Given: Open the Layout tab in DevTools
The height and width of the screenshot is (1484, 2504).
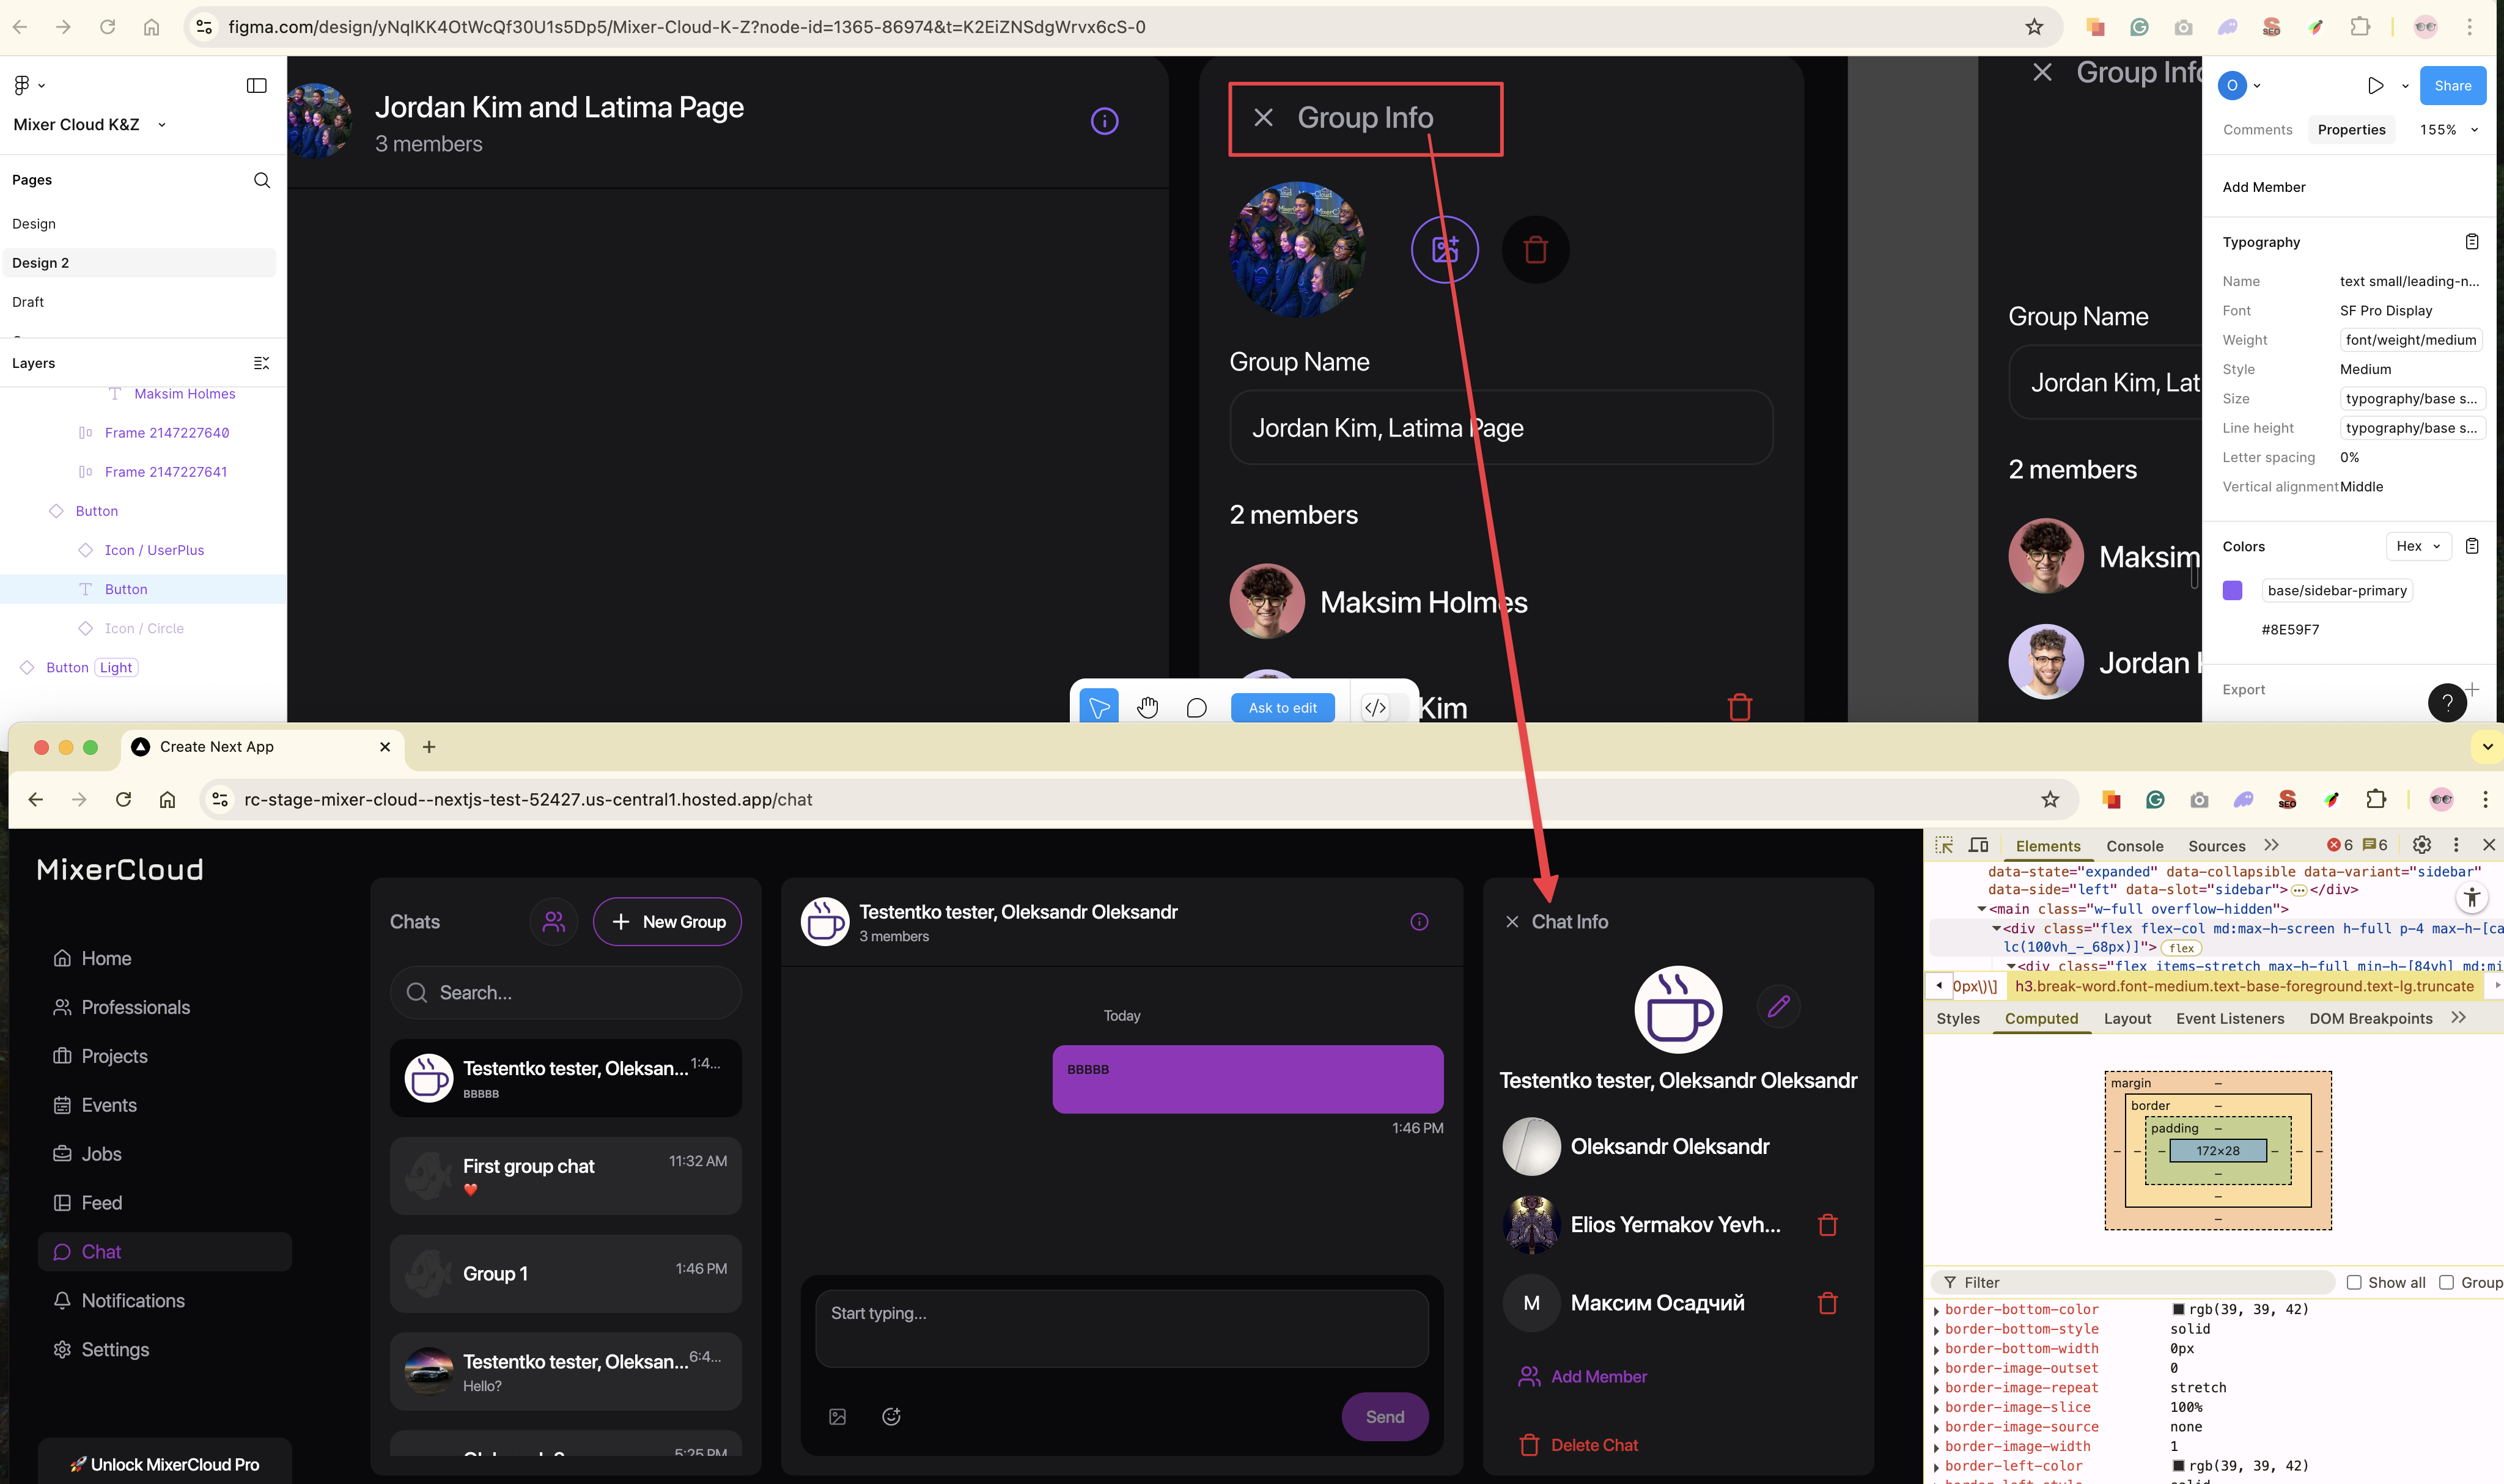Looking at the screenshot, I should point(2127,1018).
